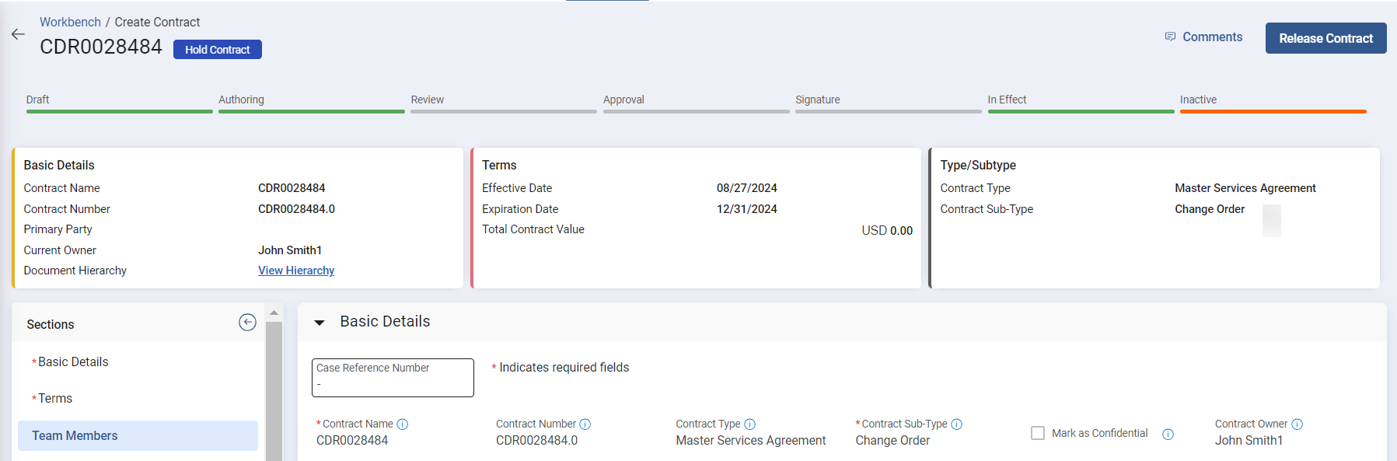The width and height of the screenshot is (1397, 461).
Task: Enable the Mark as Confidential checkbox
Action: coord(1038,433)
